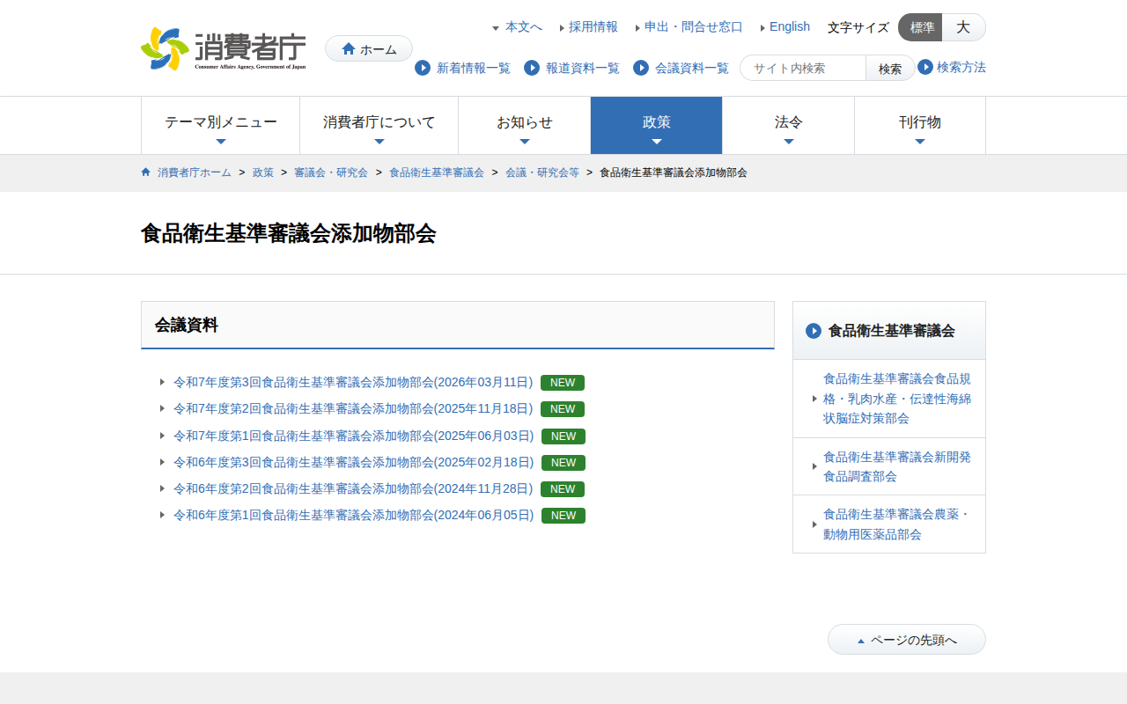The width and height of the screenshot is (1127, 704).
Task: Set text size to 標準
Action: (921, 27)
